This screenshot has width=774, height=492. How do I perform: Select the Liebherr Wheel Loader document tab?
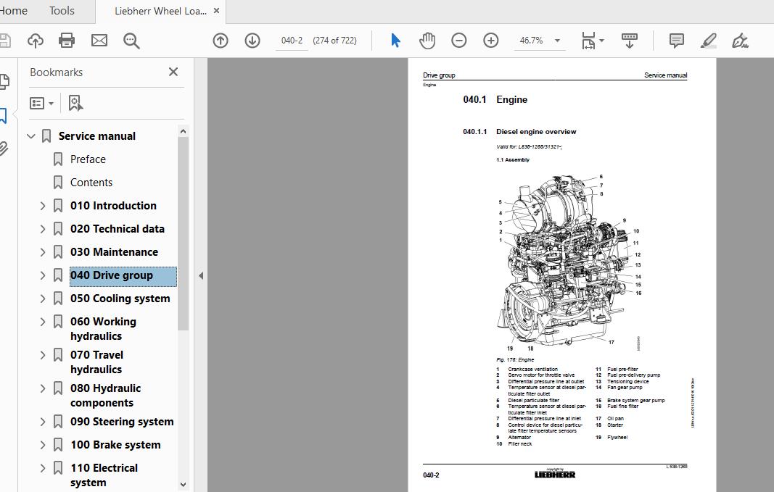pos(160,11)
